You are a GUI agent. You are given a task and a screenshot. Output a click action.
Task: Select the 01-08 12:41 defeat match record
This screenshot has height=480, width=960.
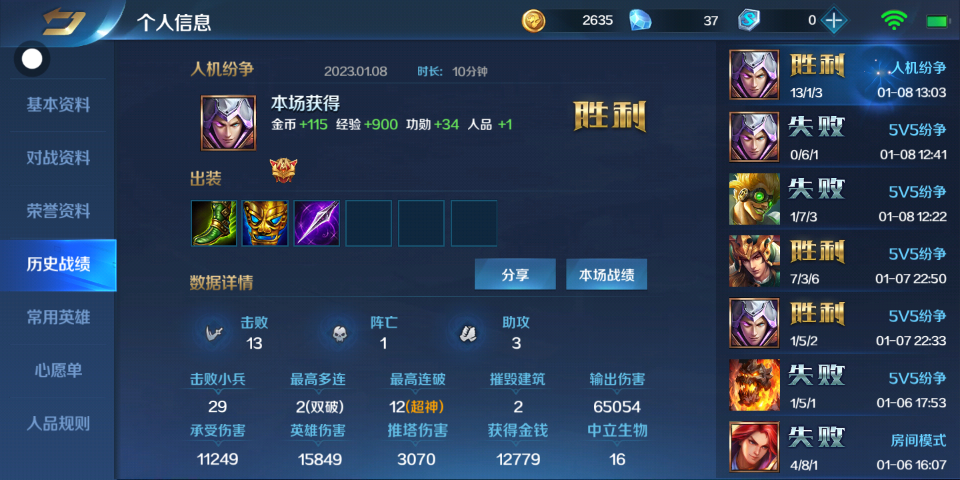pyautogui.click(x=838, y=137)
